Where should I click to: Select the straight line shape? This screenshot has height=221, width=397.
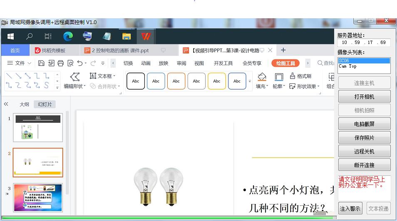click(x=9, y=76)
